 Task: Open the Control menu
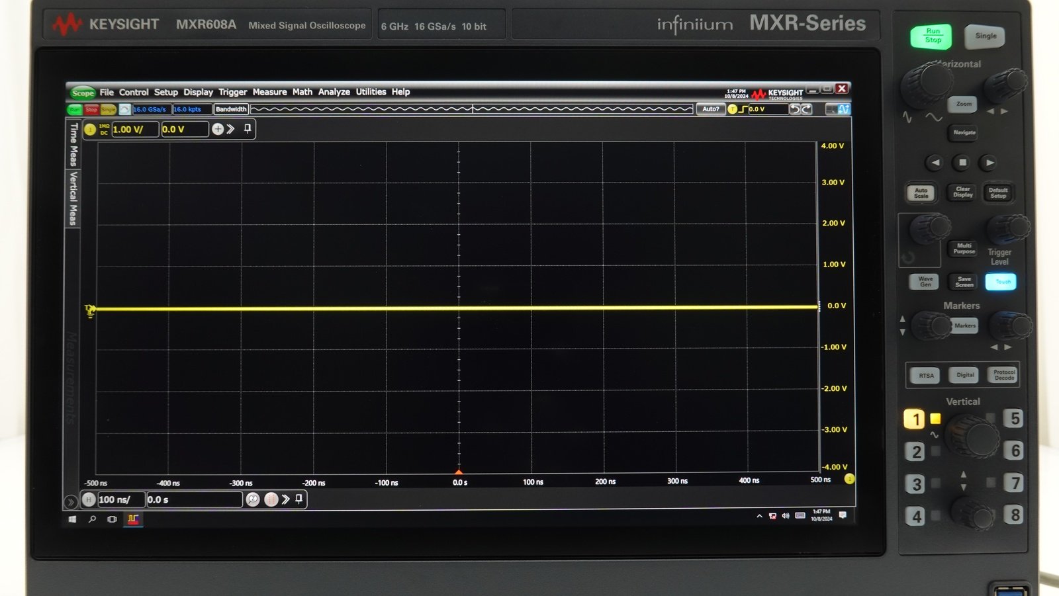pyautogui.click(x=134, y=93)
